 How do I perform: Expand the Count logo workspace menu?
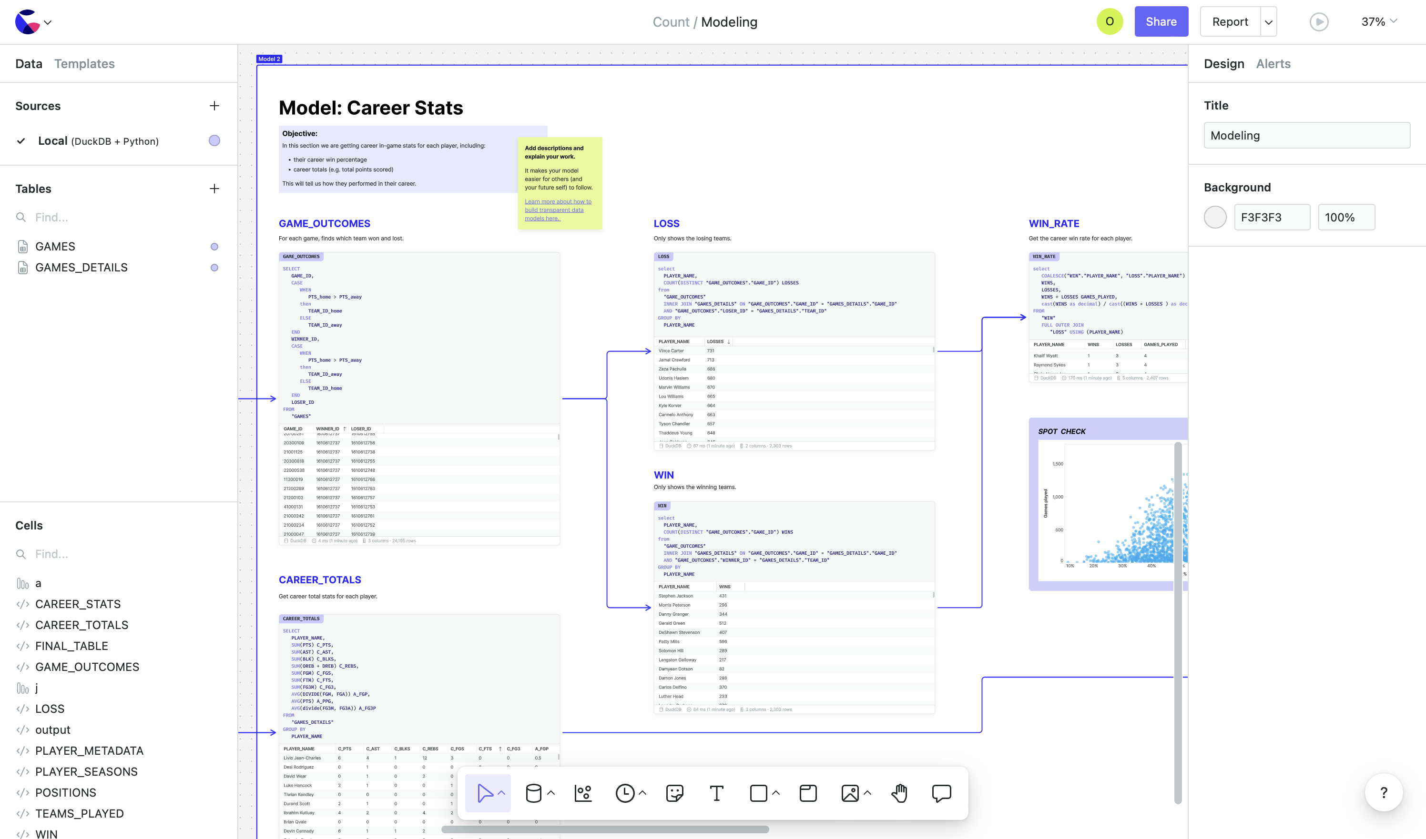coord(48,22)
